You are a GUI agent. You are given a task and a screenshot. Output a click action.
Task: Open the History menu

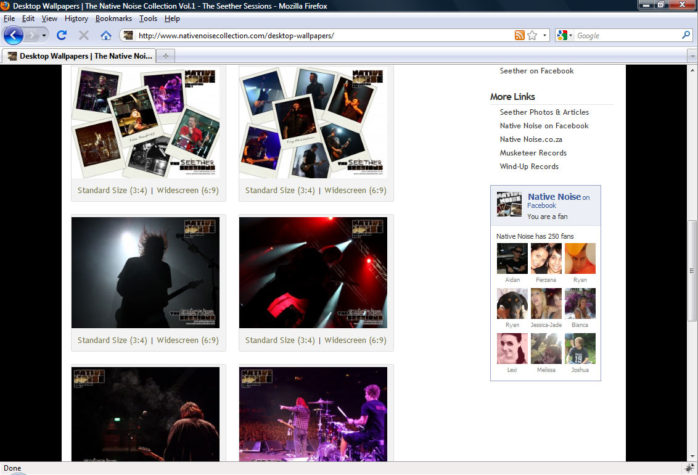click(x=76, y=19)
